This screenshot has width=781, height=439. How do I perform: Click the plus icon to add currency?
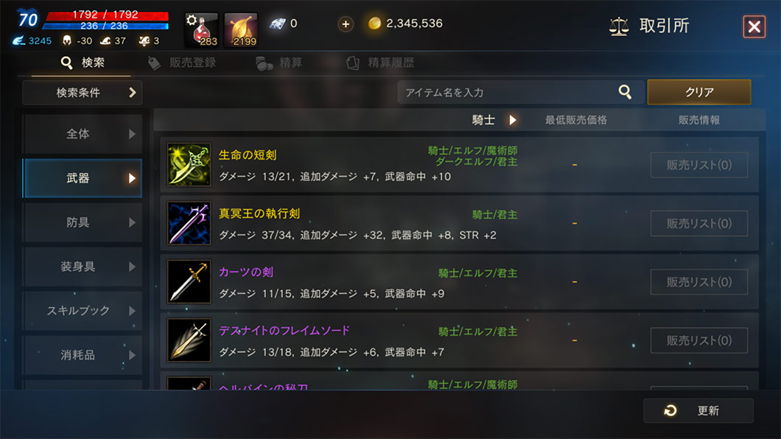click(x=345, y=24)
